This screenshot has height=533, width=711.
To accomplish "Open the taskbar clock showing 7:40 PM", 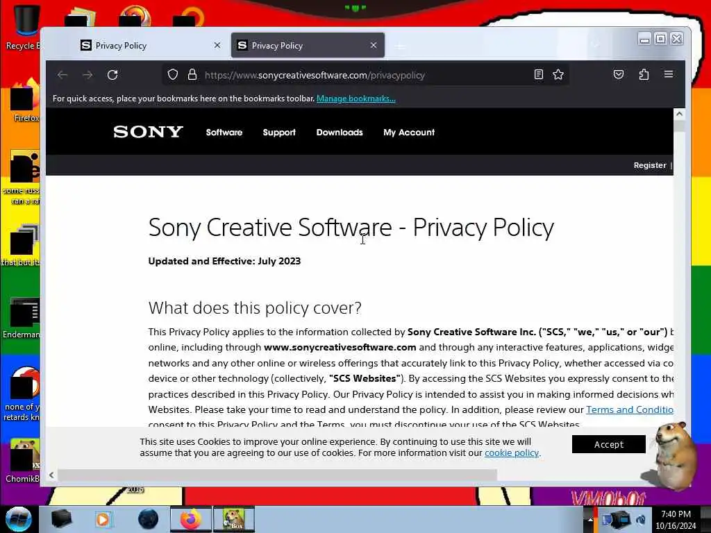I will [676, 520].
